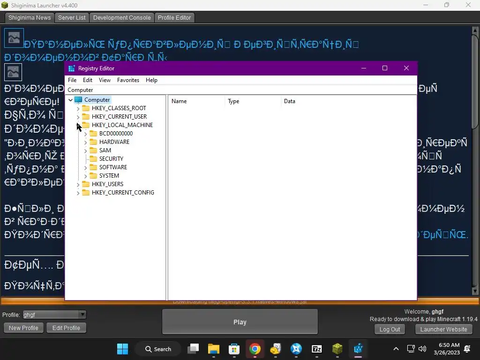Launch Microsoft Store from taskbar
Screen dimensions: 480x360
234,349
